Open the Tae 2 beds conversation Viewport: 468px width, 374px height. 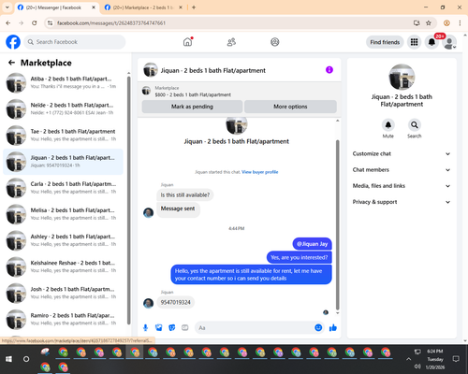pos(64,136)
